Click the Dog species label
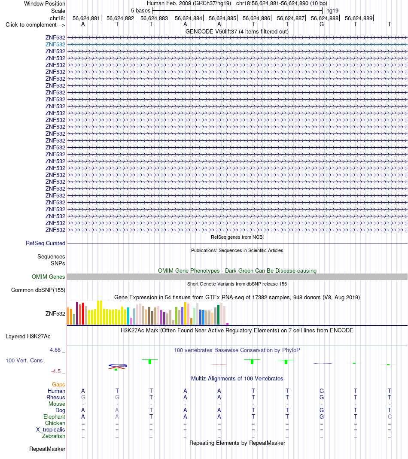 pyautogui.click(x=60, y=410)
